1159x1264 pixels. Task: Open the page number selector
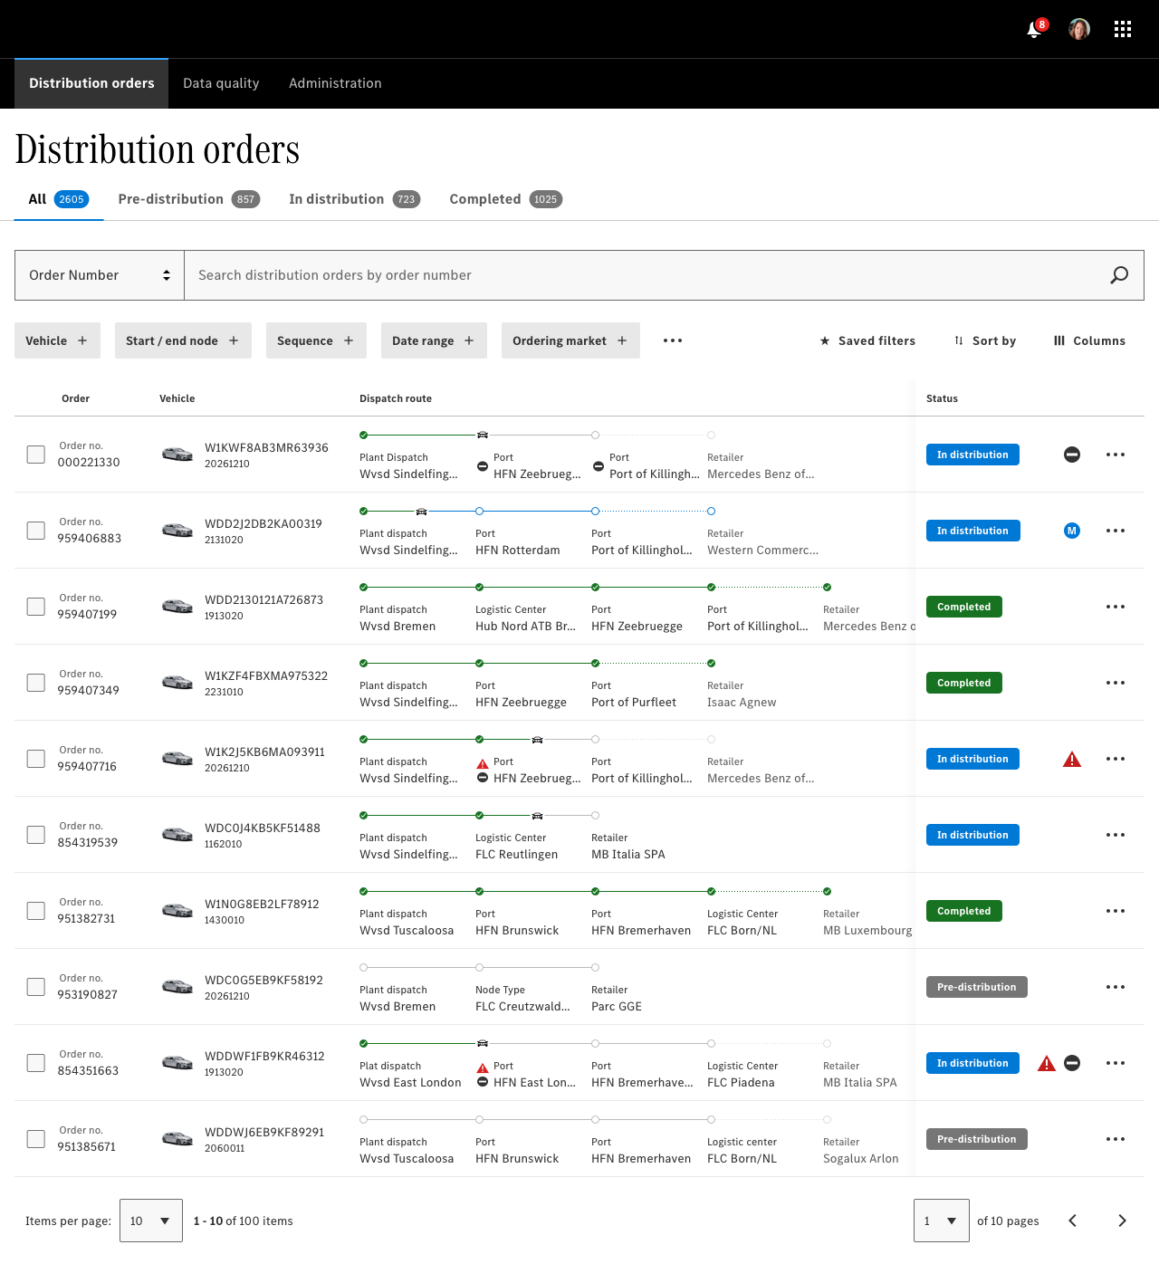tap(941, 1221)
